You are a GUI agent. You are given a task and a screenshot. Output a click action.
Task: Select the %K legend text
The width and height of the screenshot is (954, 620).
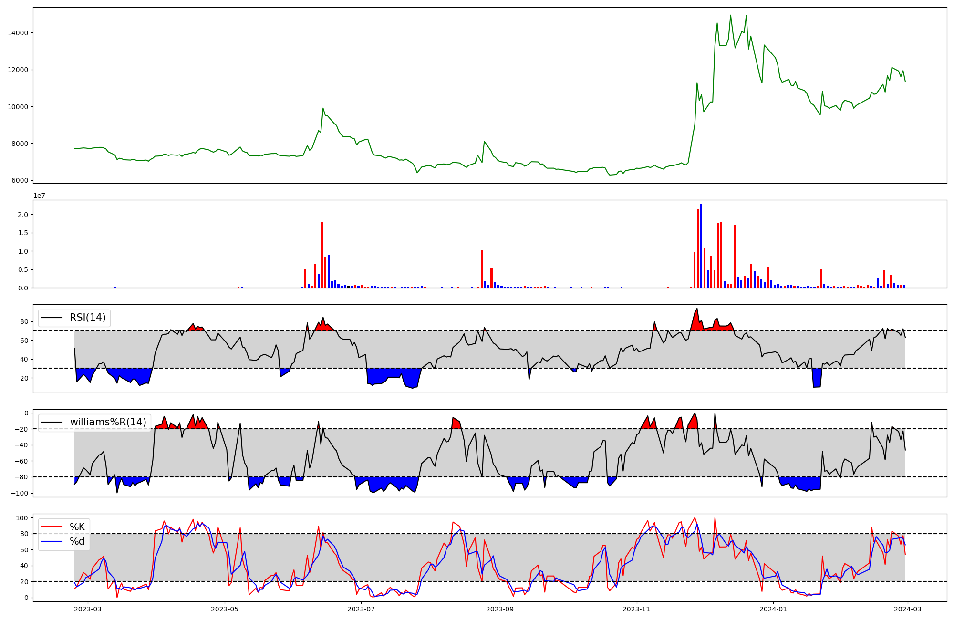[77, 527]
